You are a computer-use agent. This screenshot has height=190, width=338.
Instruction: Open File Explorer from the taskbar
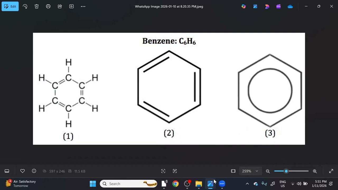[199, 184]
